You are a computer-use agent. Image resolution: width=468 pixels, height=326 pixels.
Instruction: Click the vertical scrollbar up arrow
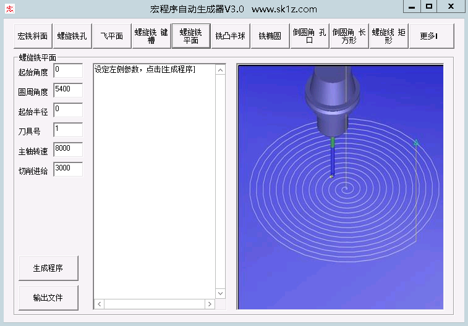click(x=220, y=70)
